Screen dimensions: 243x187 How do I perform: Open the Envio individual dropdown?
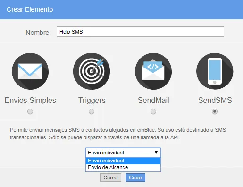coord(123,153)
